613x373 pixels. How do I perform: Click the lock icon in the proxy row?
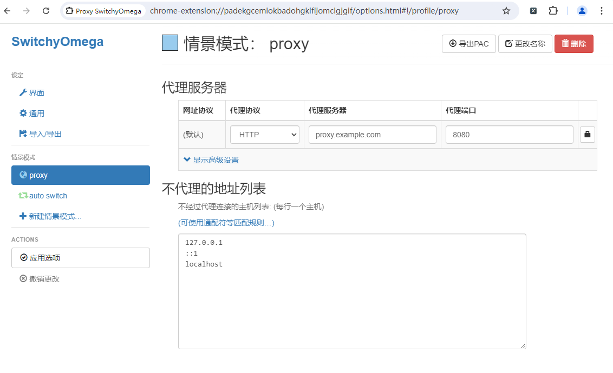pyautogui.click(x=587, y=134)
